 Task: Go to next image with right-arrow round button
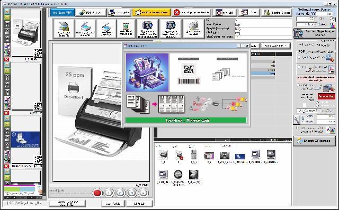tap(132, 193)
